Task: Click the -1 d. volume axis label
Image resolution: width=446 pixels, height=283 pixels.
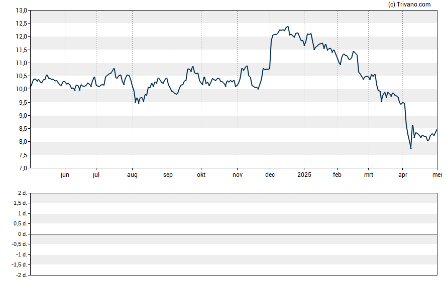Action: click(x=21, y=254)
